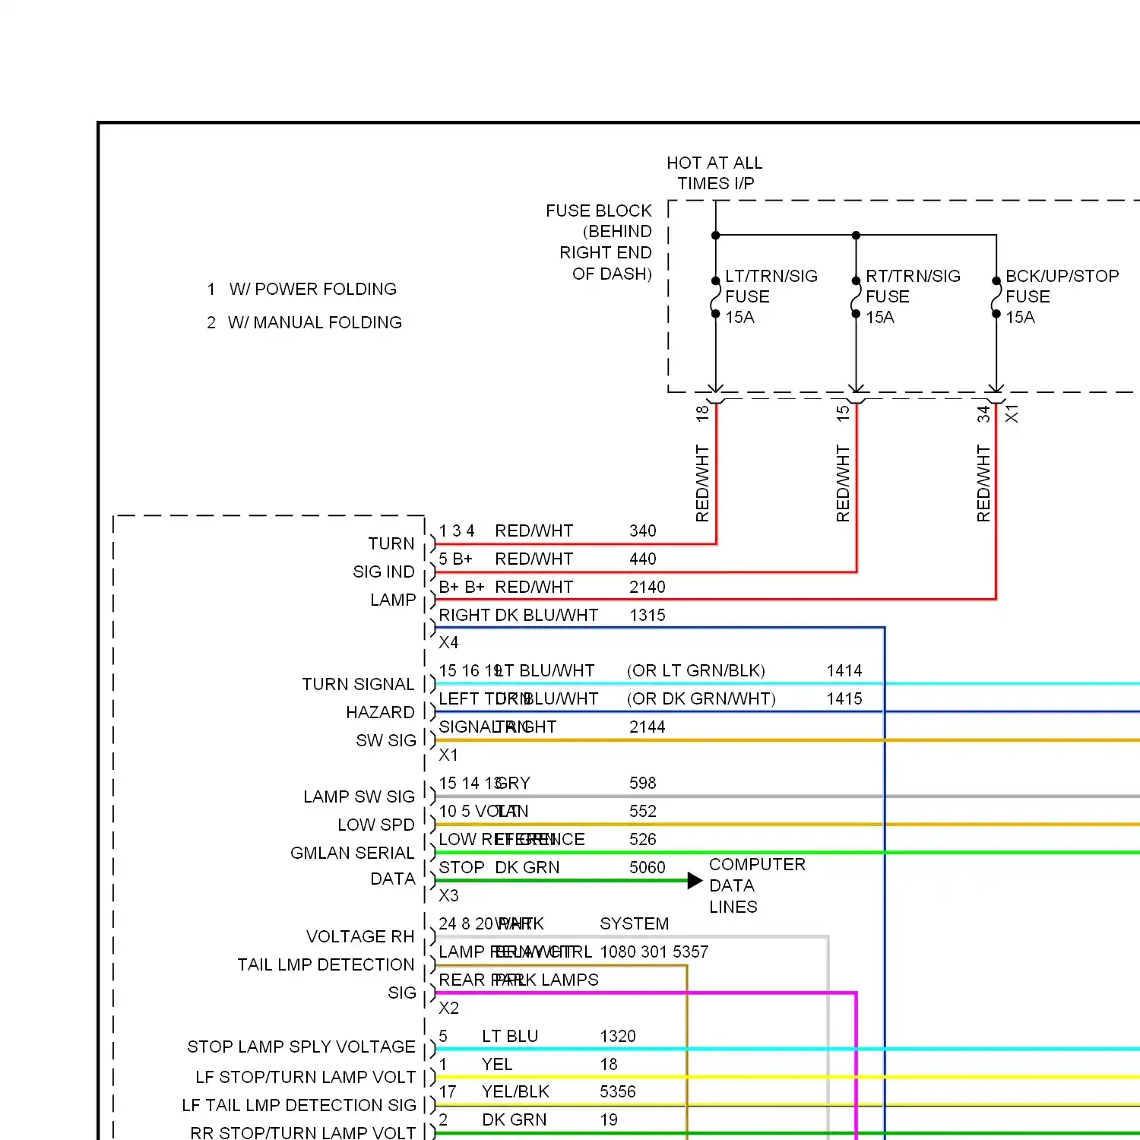Click circuit number 1414
The width and height of the screenshot is (1140, 1140).
click(844, 670)
